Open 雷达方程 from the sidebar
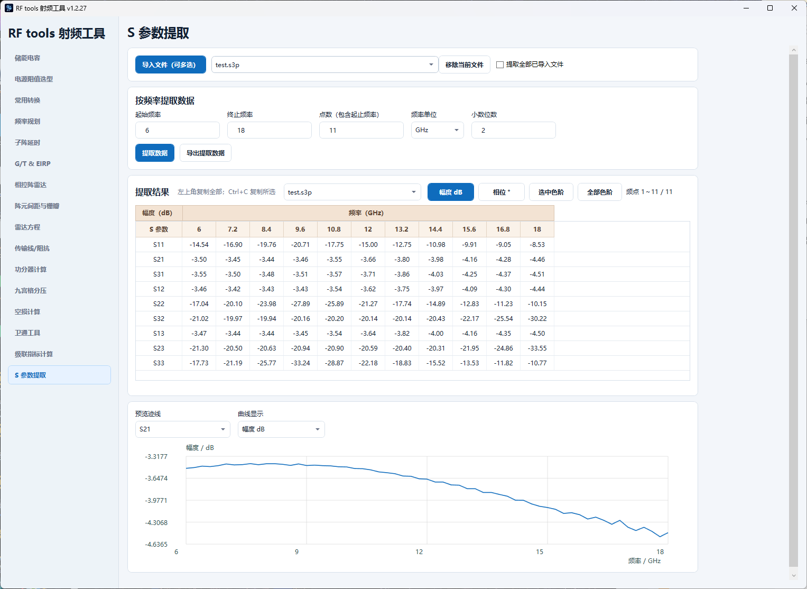This screenshot has width=807, height=589. [x=59, y=227]
